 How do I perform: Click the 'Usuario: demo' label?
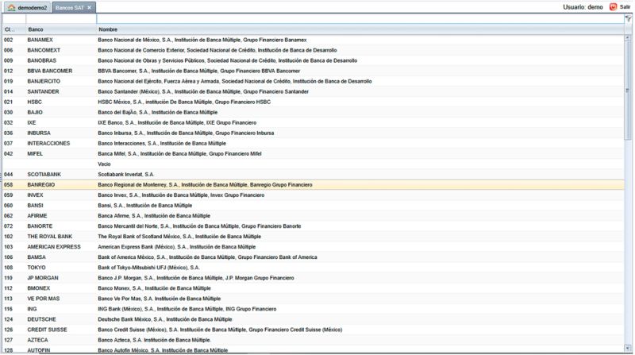point(583,7)
